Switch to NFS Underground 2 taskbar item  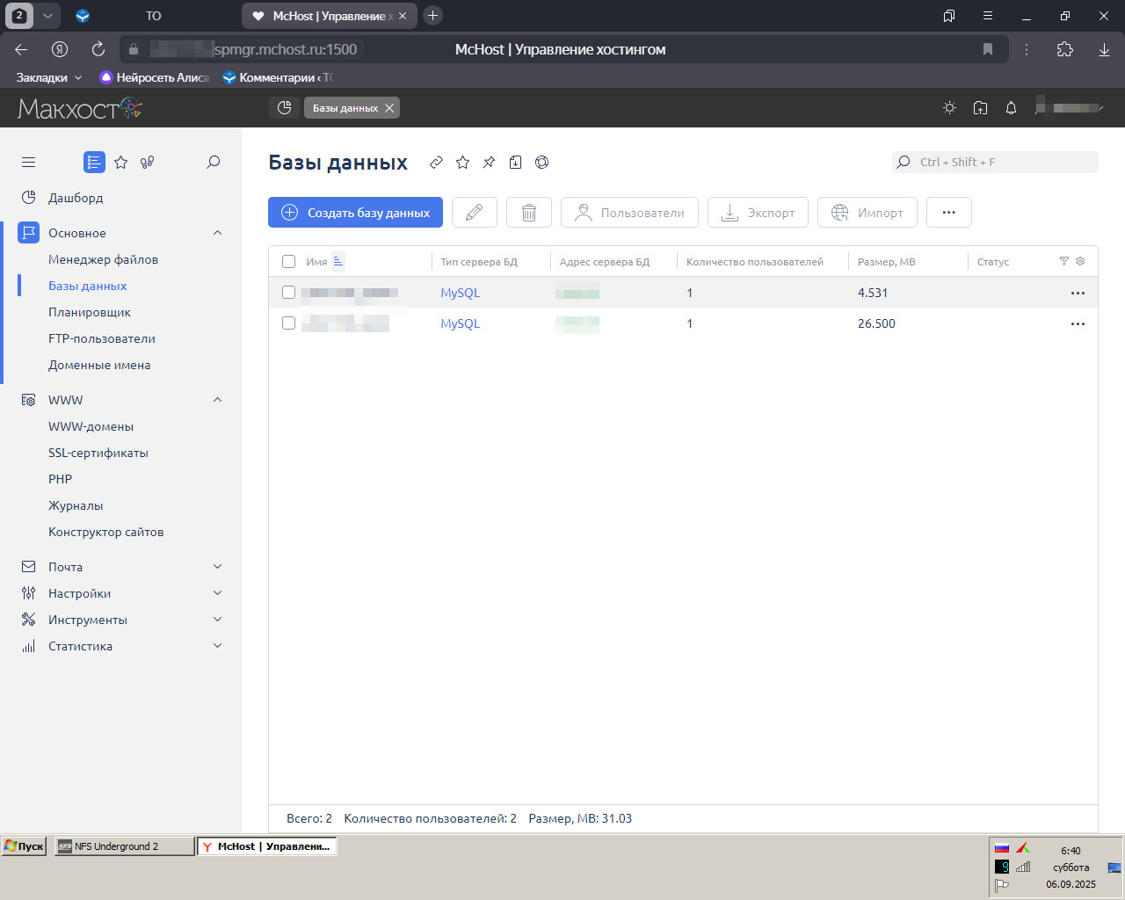(124, 846)
